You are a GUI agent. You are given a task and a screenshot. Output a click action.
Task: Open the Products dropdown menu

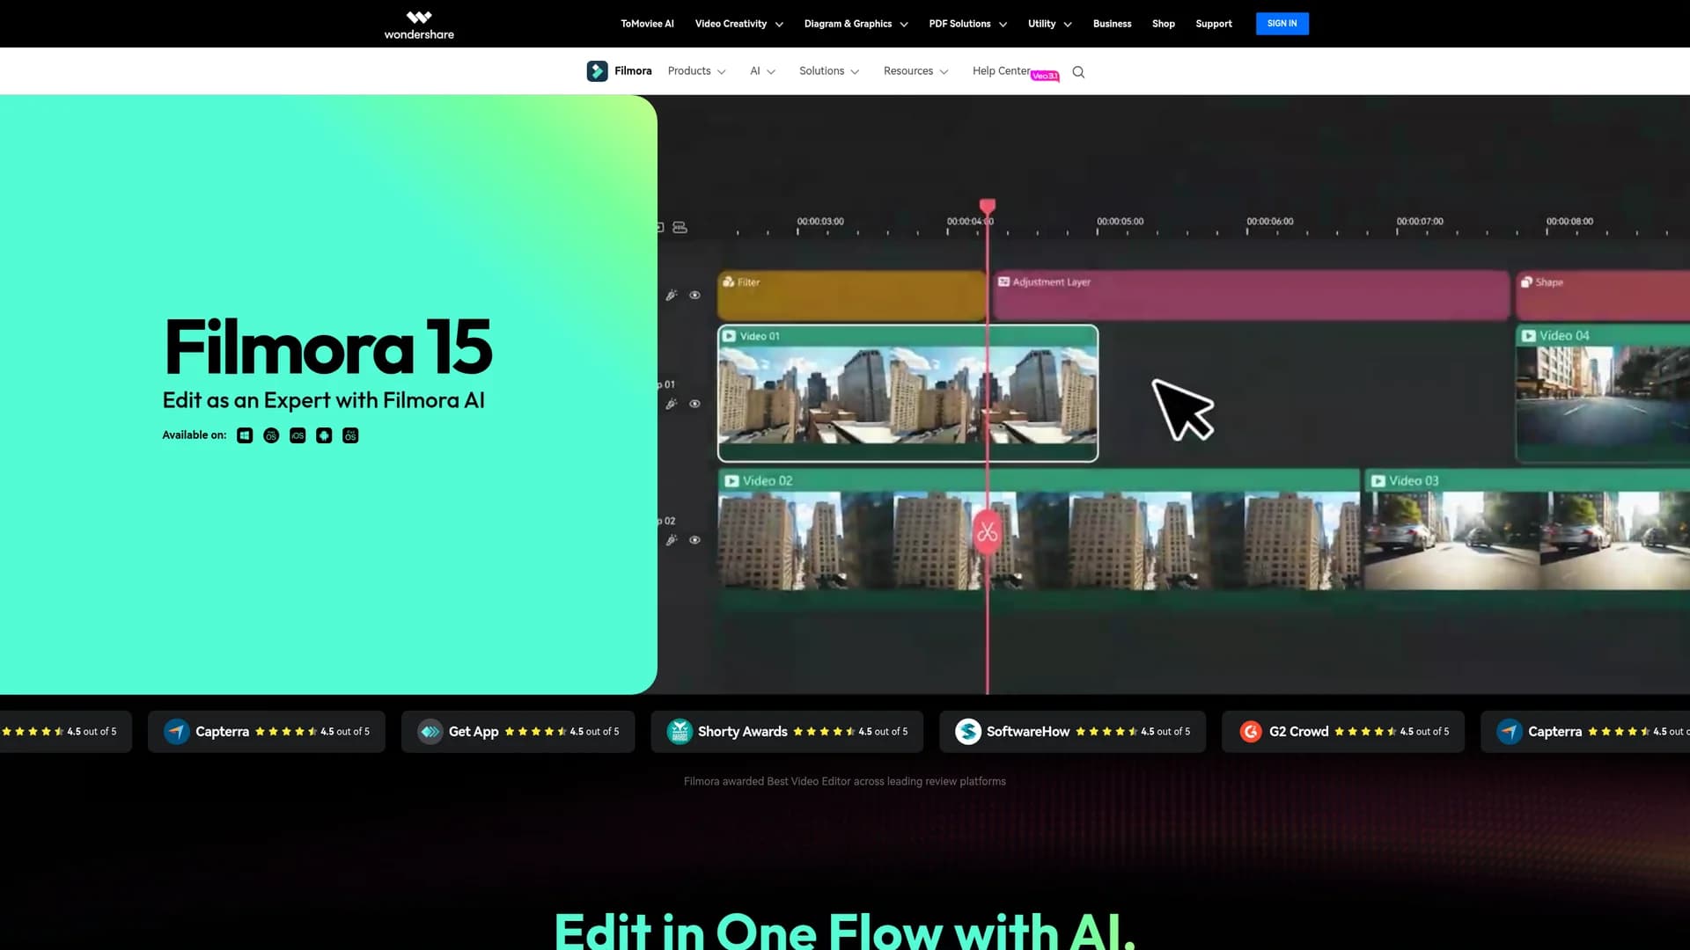click(696, 71)
